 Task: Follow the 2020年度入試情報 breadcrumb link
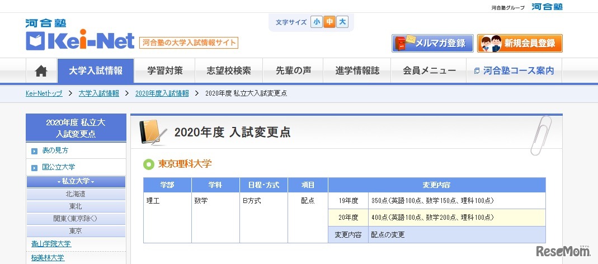coord(162,93)
